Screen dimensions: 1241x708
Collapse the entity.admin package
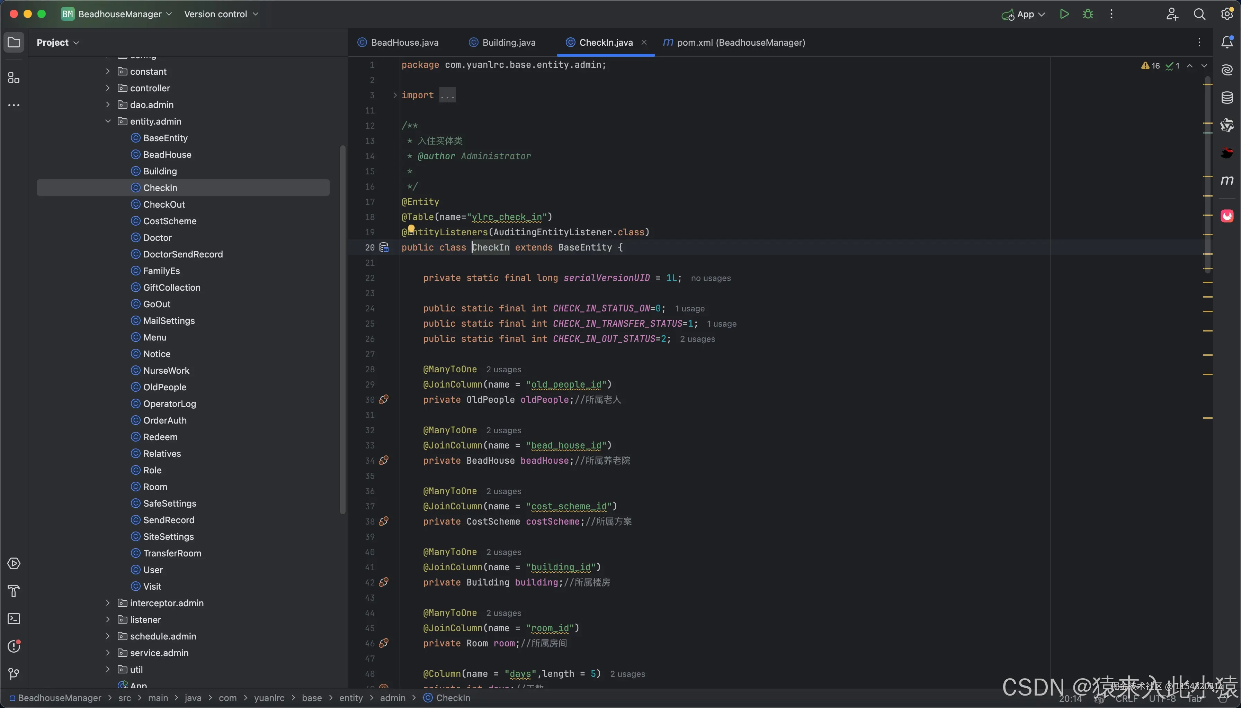pos(108,121)
